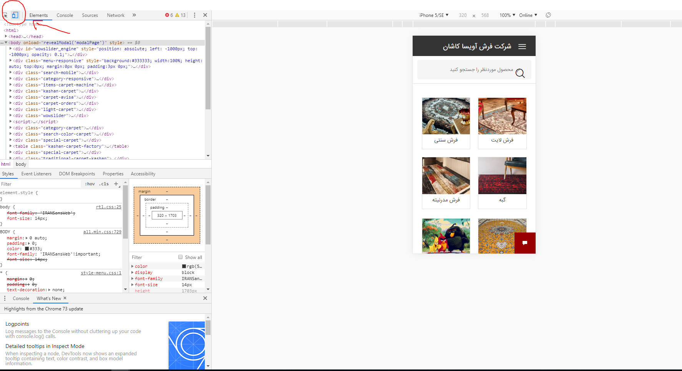Expand the font-family computed property
This screenshot has height=371, width=682.
point(133,279)
